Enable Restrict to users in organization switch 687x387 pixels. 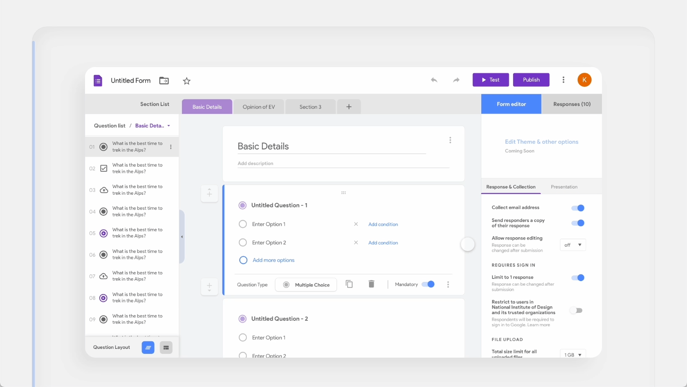pyautogui.click(x=576, y=310)
